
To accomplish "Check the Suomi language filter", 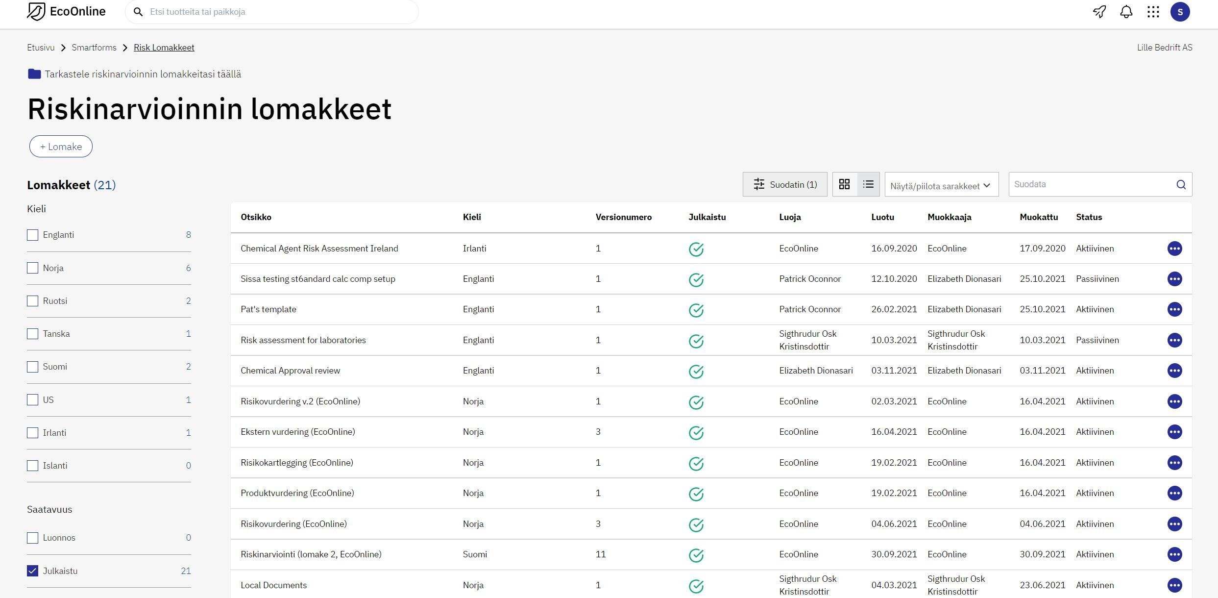I will [32, 367].
